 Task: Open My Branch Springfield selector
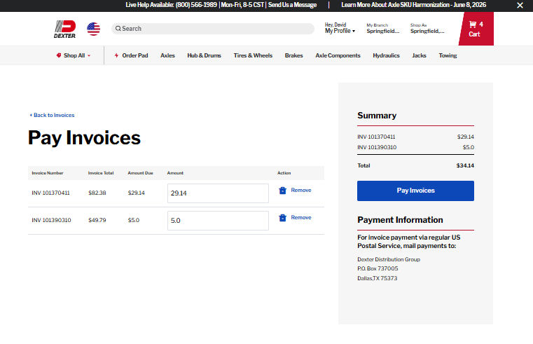pyautogui.click(x=382, y=29)
